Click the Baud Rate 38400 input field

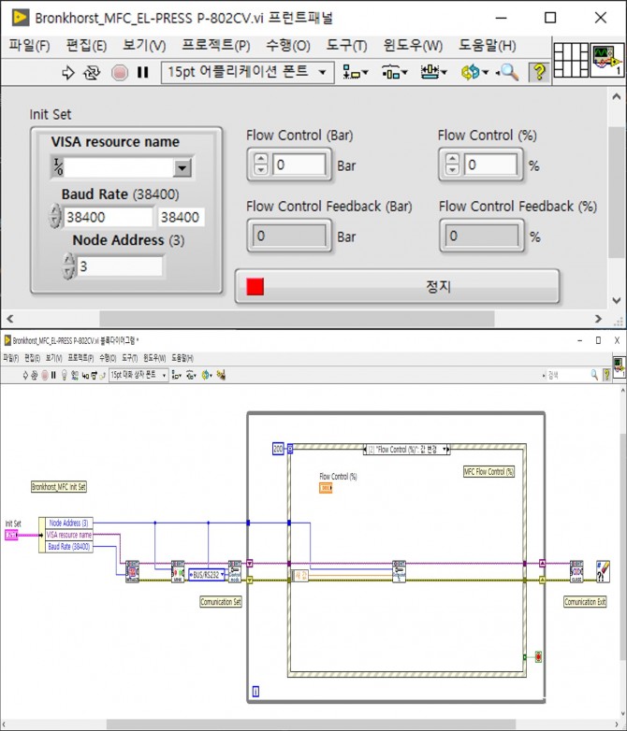109,217
